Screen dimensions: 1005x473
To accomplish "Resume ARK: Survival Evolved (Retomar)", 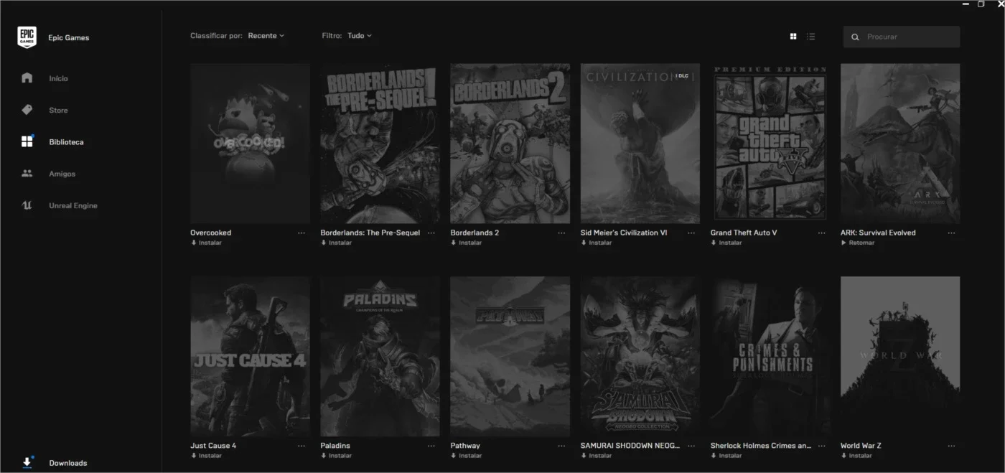I will point(858,243).
